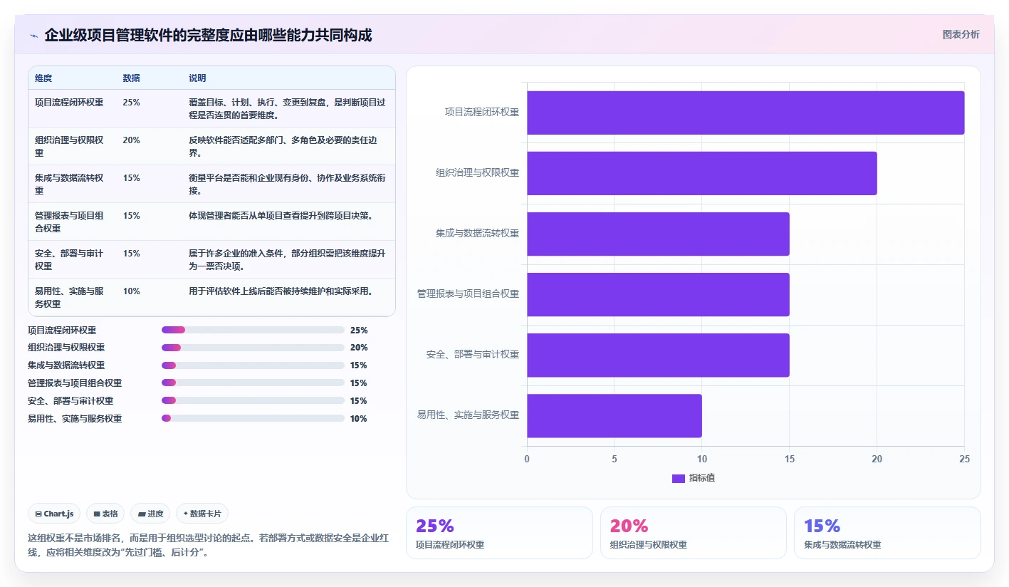
Task: Select the 数据卡片 tag chip
Action: point(202,514)
